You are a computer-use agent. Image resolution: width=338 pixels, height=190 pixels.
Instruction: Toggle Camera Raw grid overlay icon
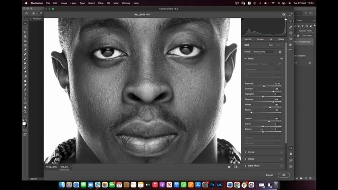tap(290, 167)
